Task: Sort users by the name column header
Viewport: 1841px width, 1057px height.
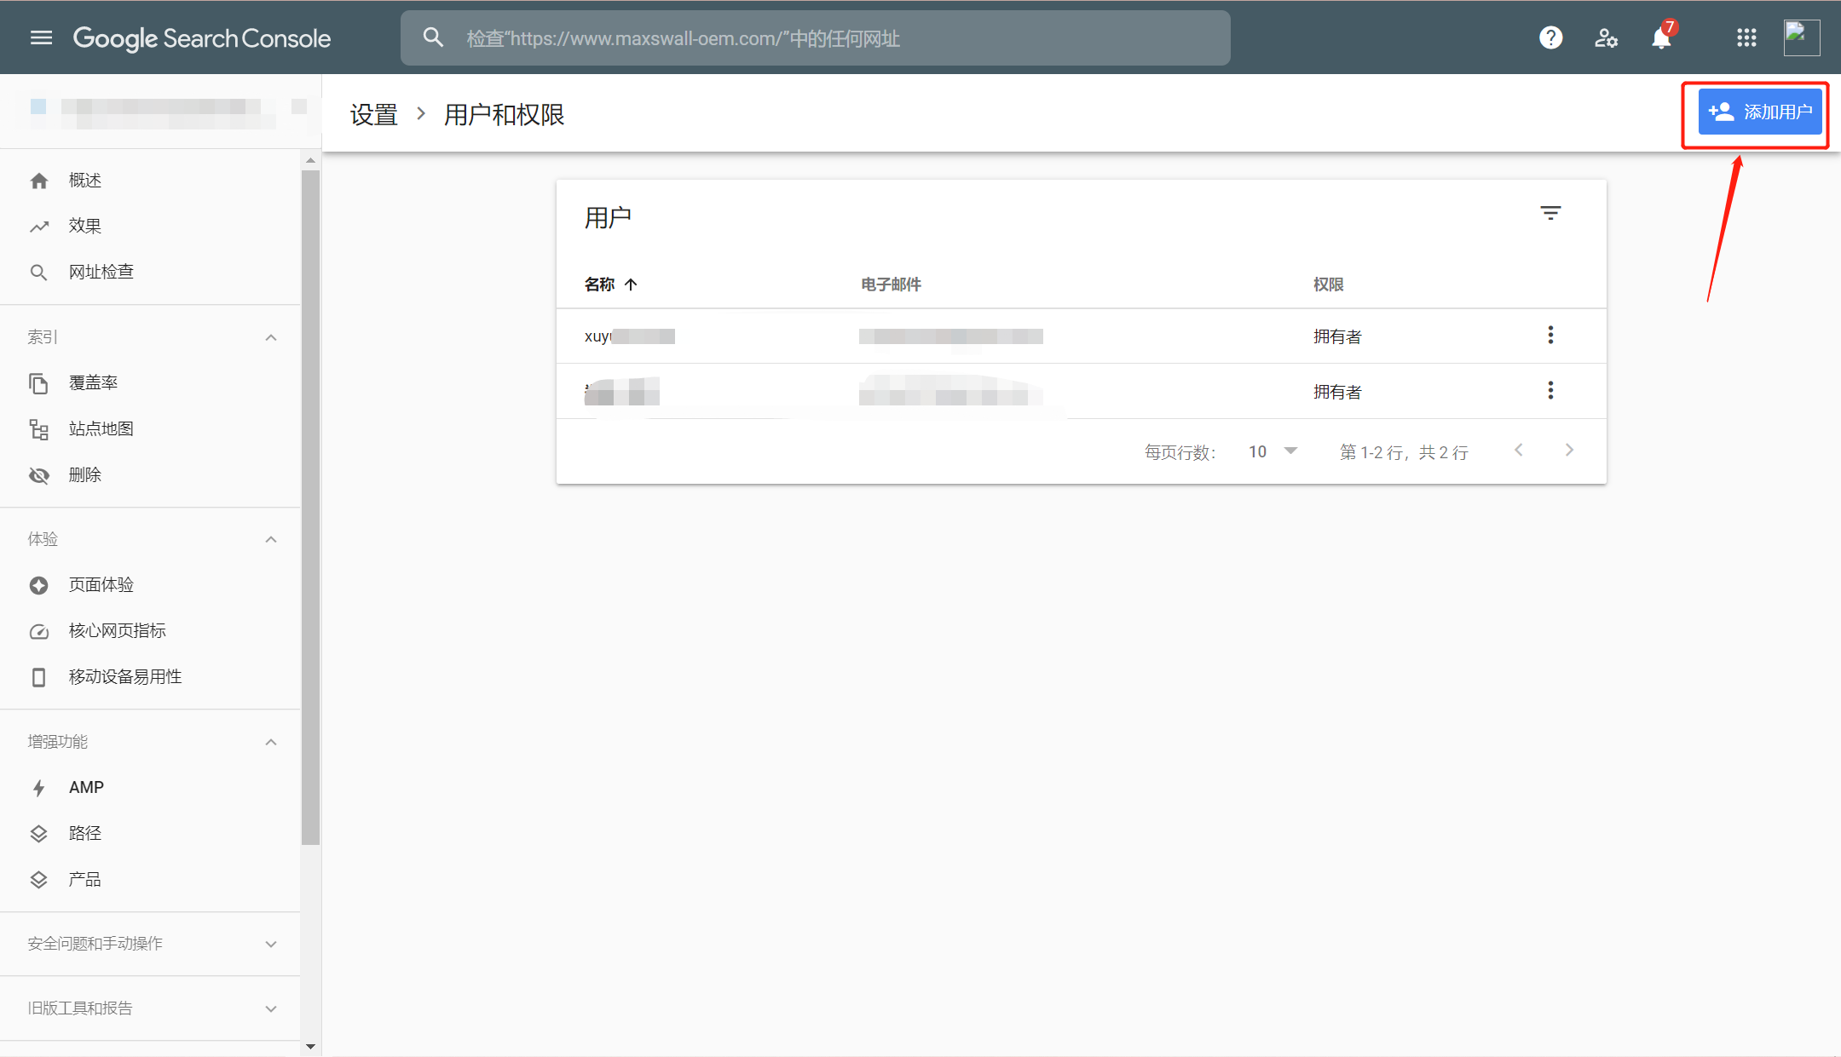Action: 600,284
